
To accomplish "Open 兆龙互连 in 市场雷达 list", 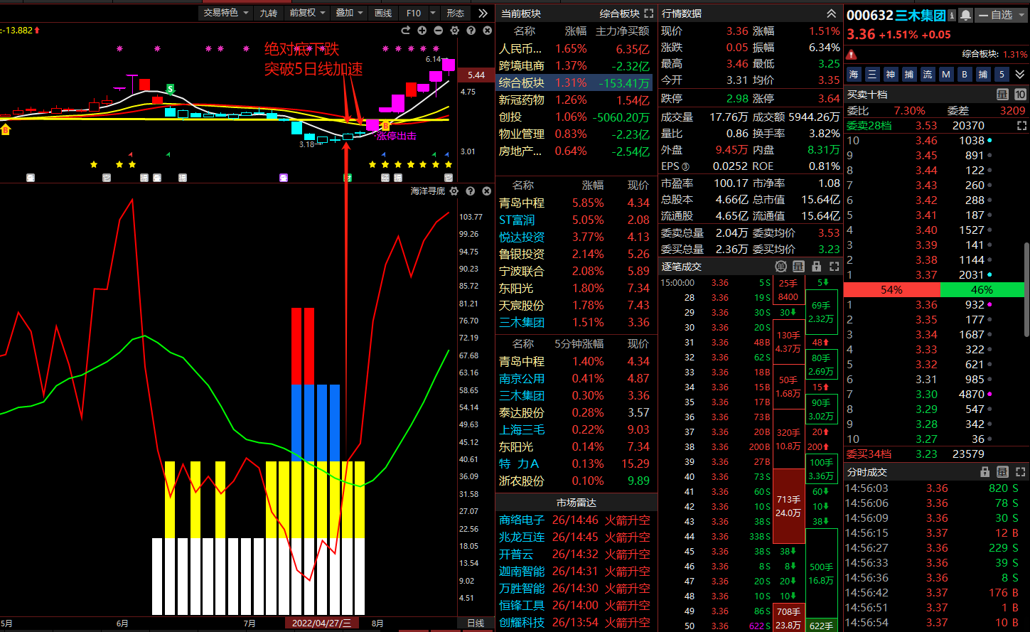I will 522,537.
